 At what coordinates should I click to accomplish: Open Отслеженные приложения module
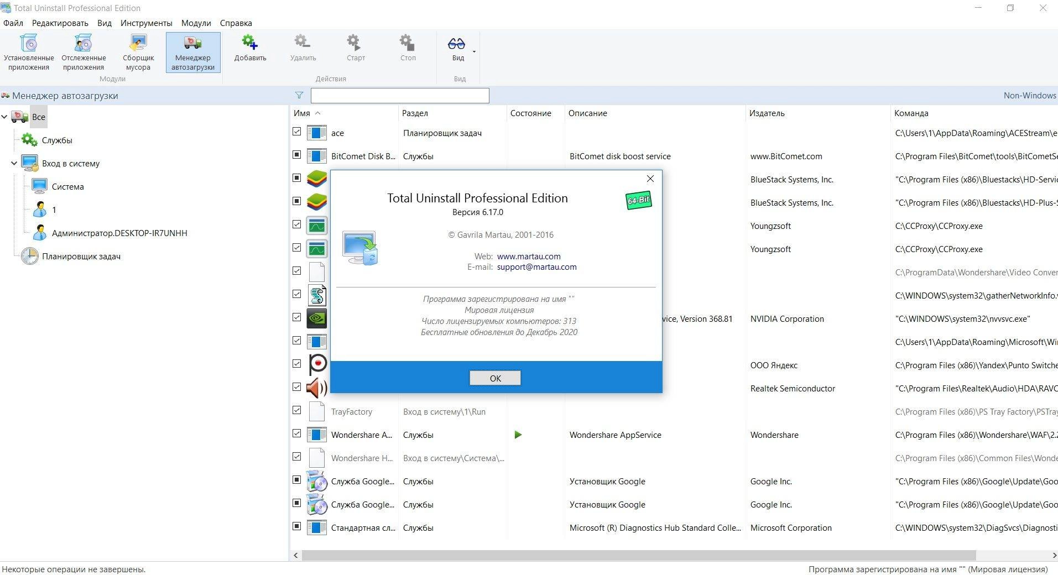tap(84, 52)
